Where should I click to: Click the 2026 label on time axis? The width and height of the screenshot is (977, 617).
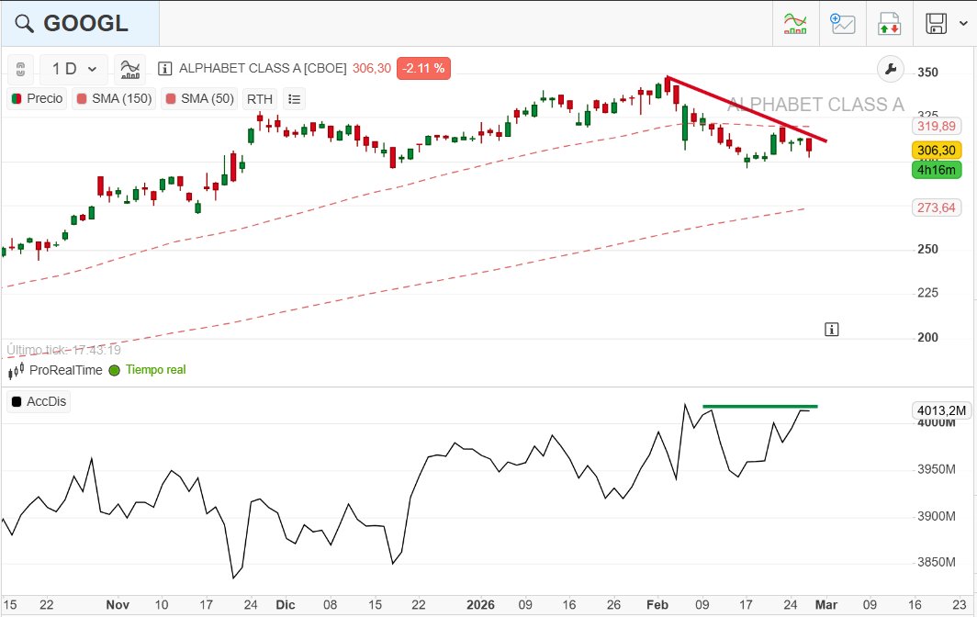tap(480, 604)
